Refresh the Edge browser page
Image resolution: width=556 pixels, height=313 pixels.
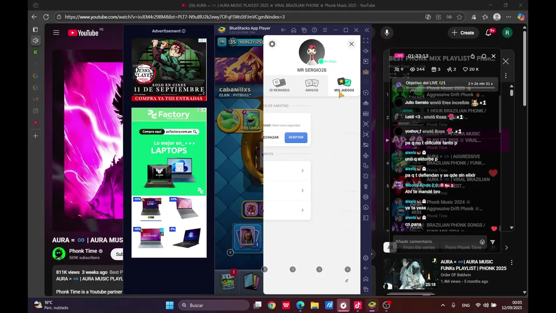pyautogui.click(x=46, y=17)
